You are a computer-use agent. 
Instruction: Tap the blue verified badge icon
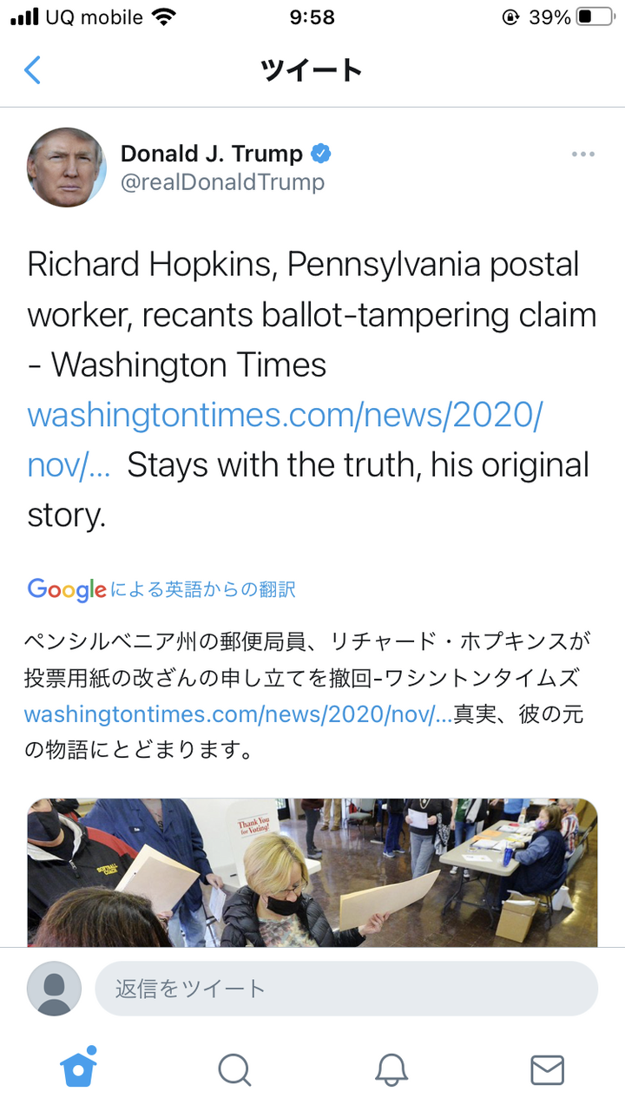point(321,154)
